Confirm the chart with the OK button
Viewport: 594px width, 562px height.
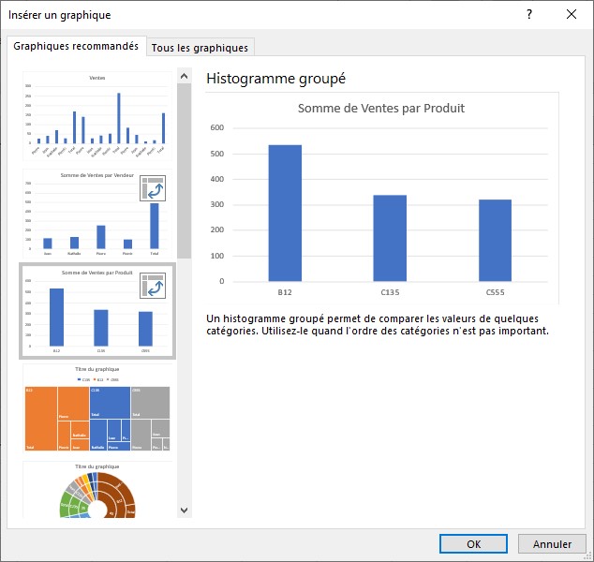point(473,543)
